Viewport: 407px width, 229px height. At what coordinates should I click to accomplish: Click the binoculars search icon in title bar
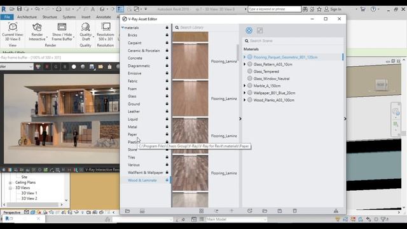point(305,9)
